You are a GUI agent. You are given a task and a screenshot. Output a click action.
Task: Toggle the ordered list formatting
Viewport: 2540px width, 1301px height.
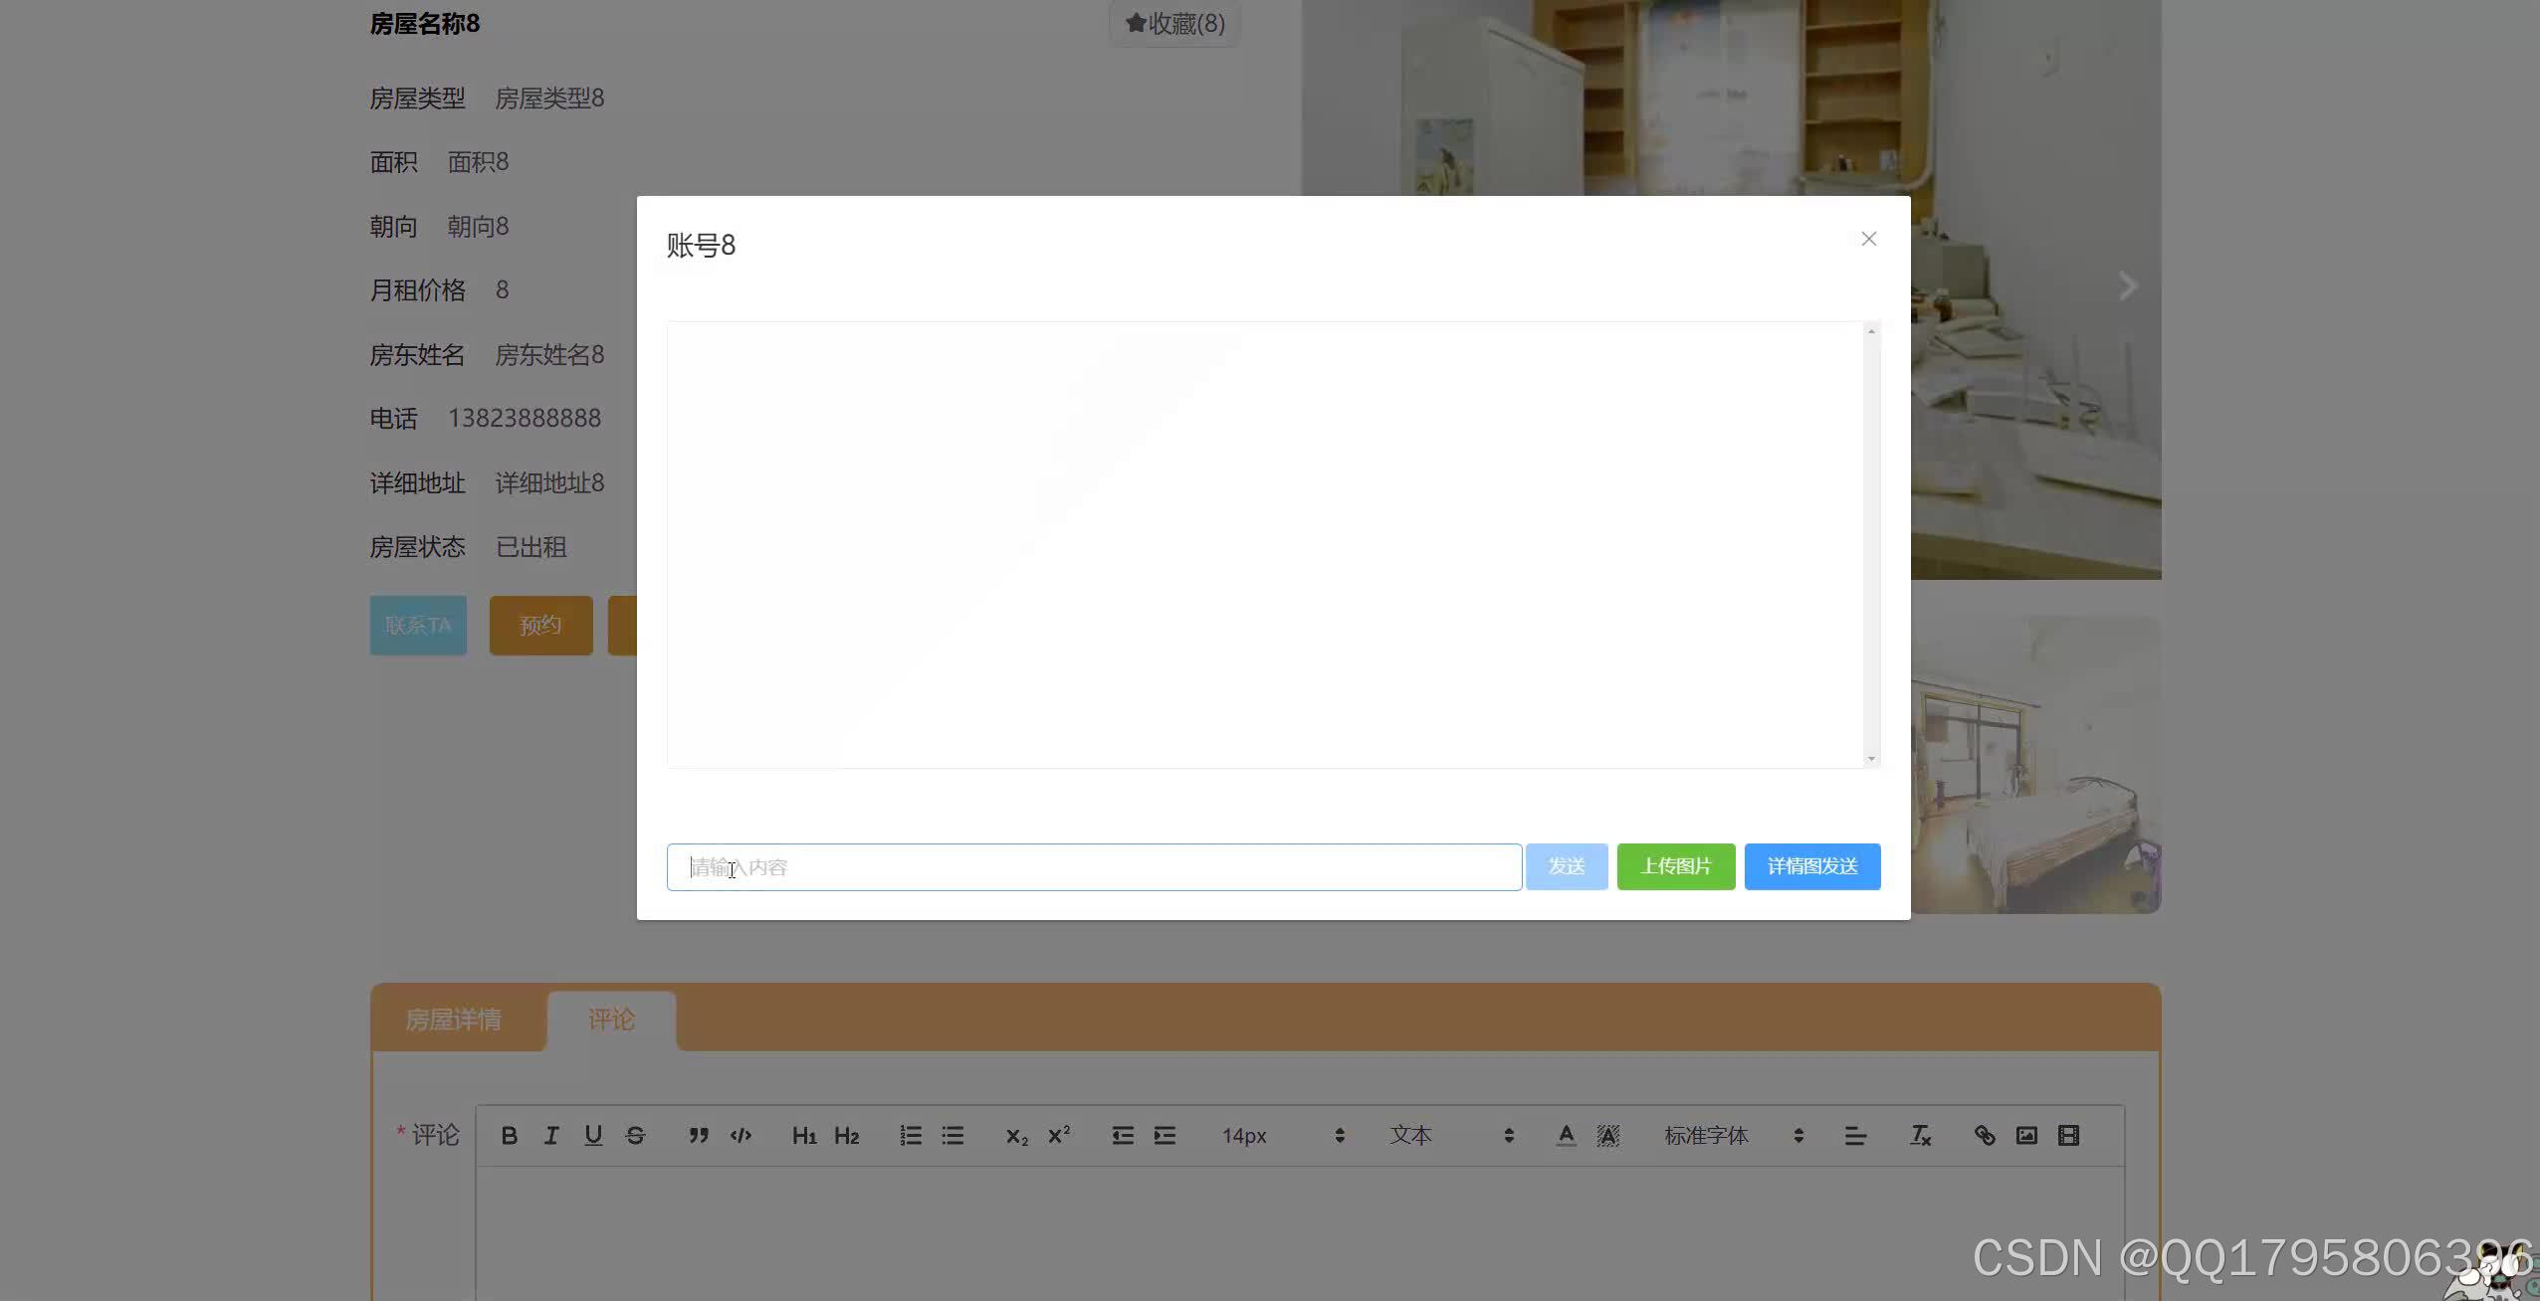coord(910,1135)
